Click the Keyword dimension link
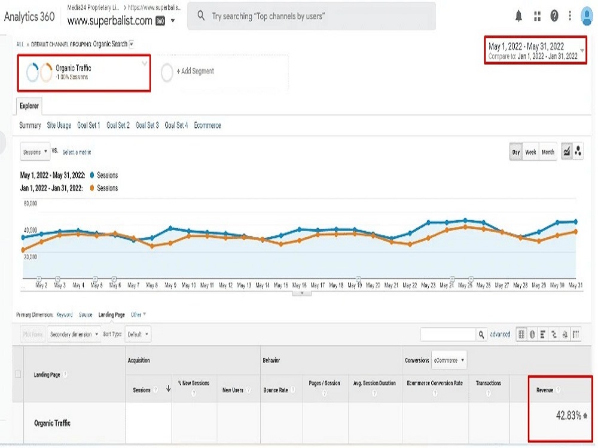Viewport: 598px width, 448px height. coord(65,315)
